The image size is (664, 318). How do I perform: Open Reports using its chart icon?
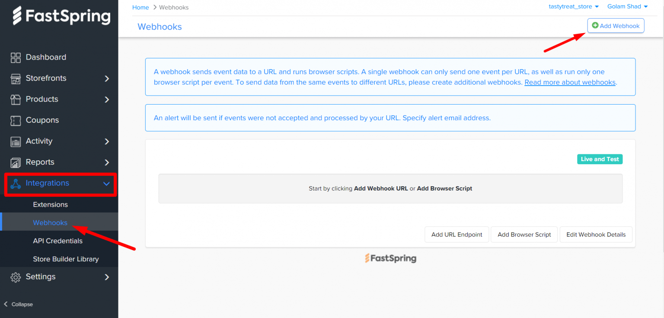(x=16, y=162)
